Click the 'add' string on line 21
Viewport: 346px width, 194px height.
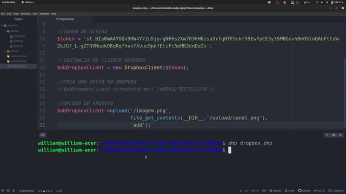pyautogui.click(x=138, y=125)
